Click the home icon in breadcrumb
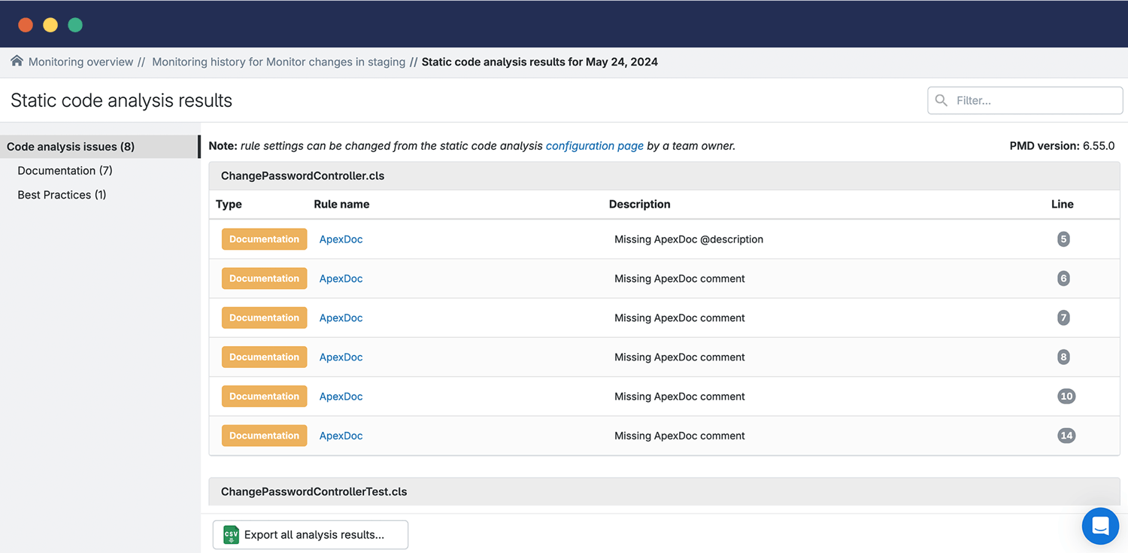Image resolution: width=1128 pixels, height=553 pixels. click(17, 62)
